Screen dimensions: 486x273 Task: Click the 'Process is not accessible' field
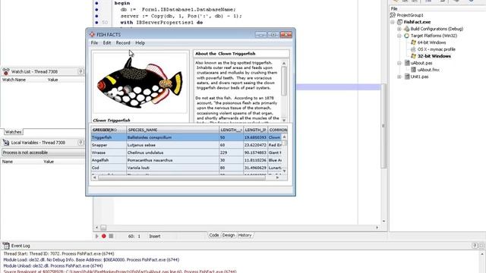tap(43, 152)
